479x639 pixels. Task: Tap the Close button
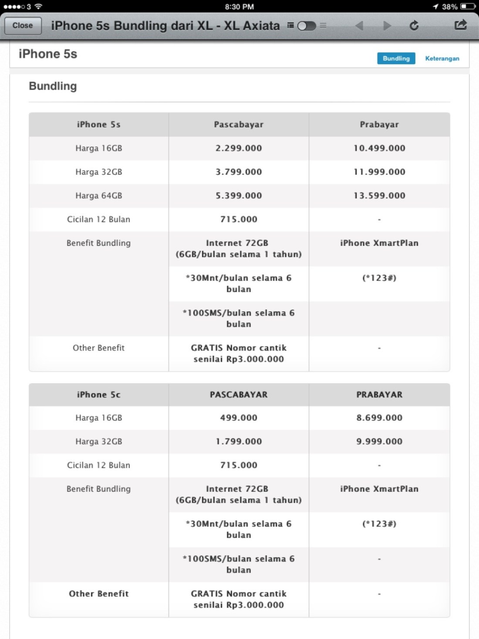pyautogui.click(x=23, y=26)
